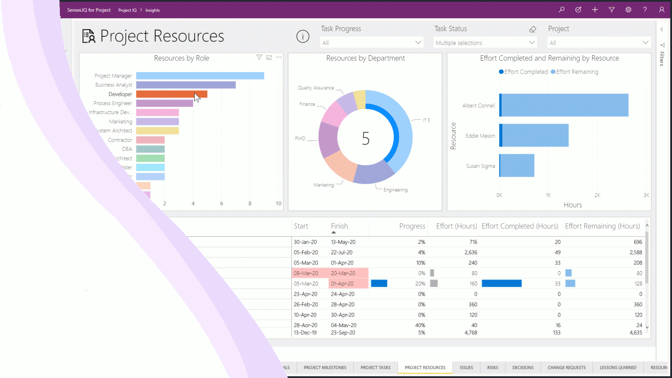
Task: Open focus mode on Resources by Role
Action: 269,57
